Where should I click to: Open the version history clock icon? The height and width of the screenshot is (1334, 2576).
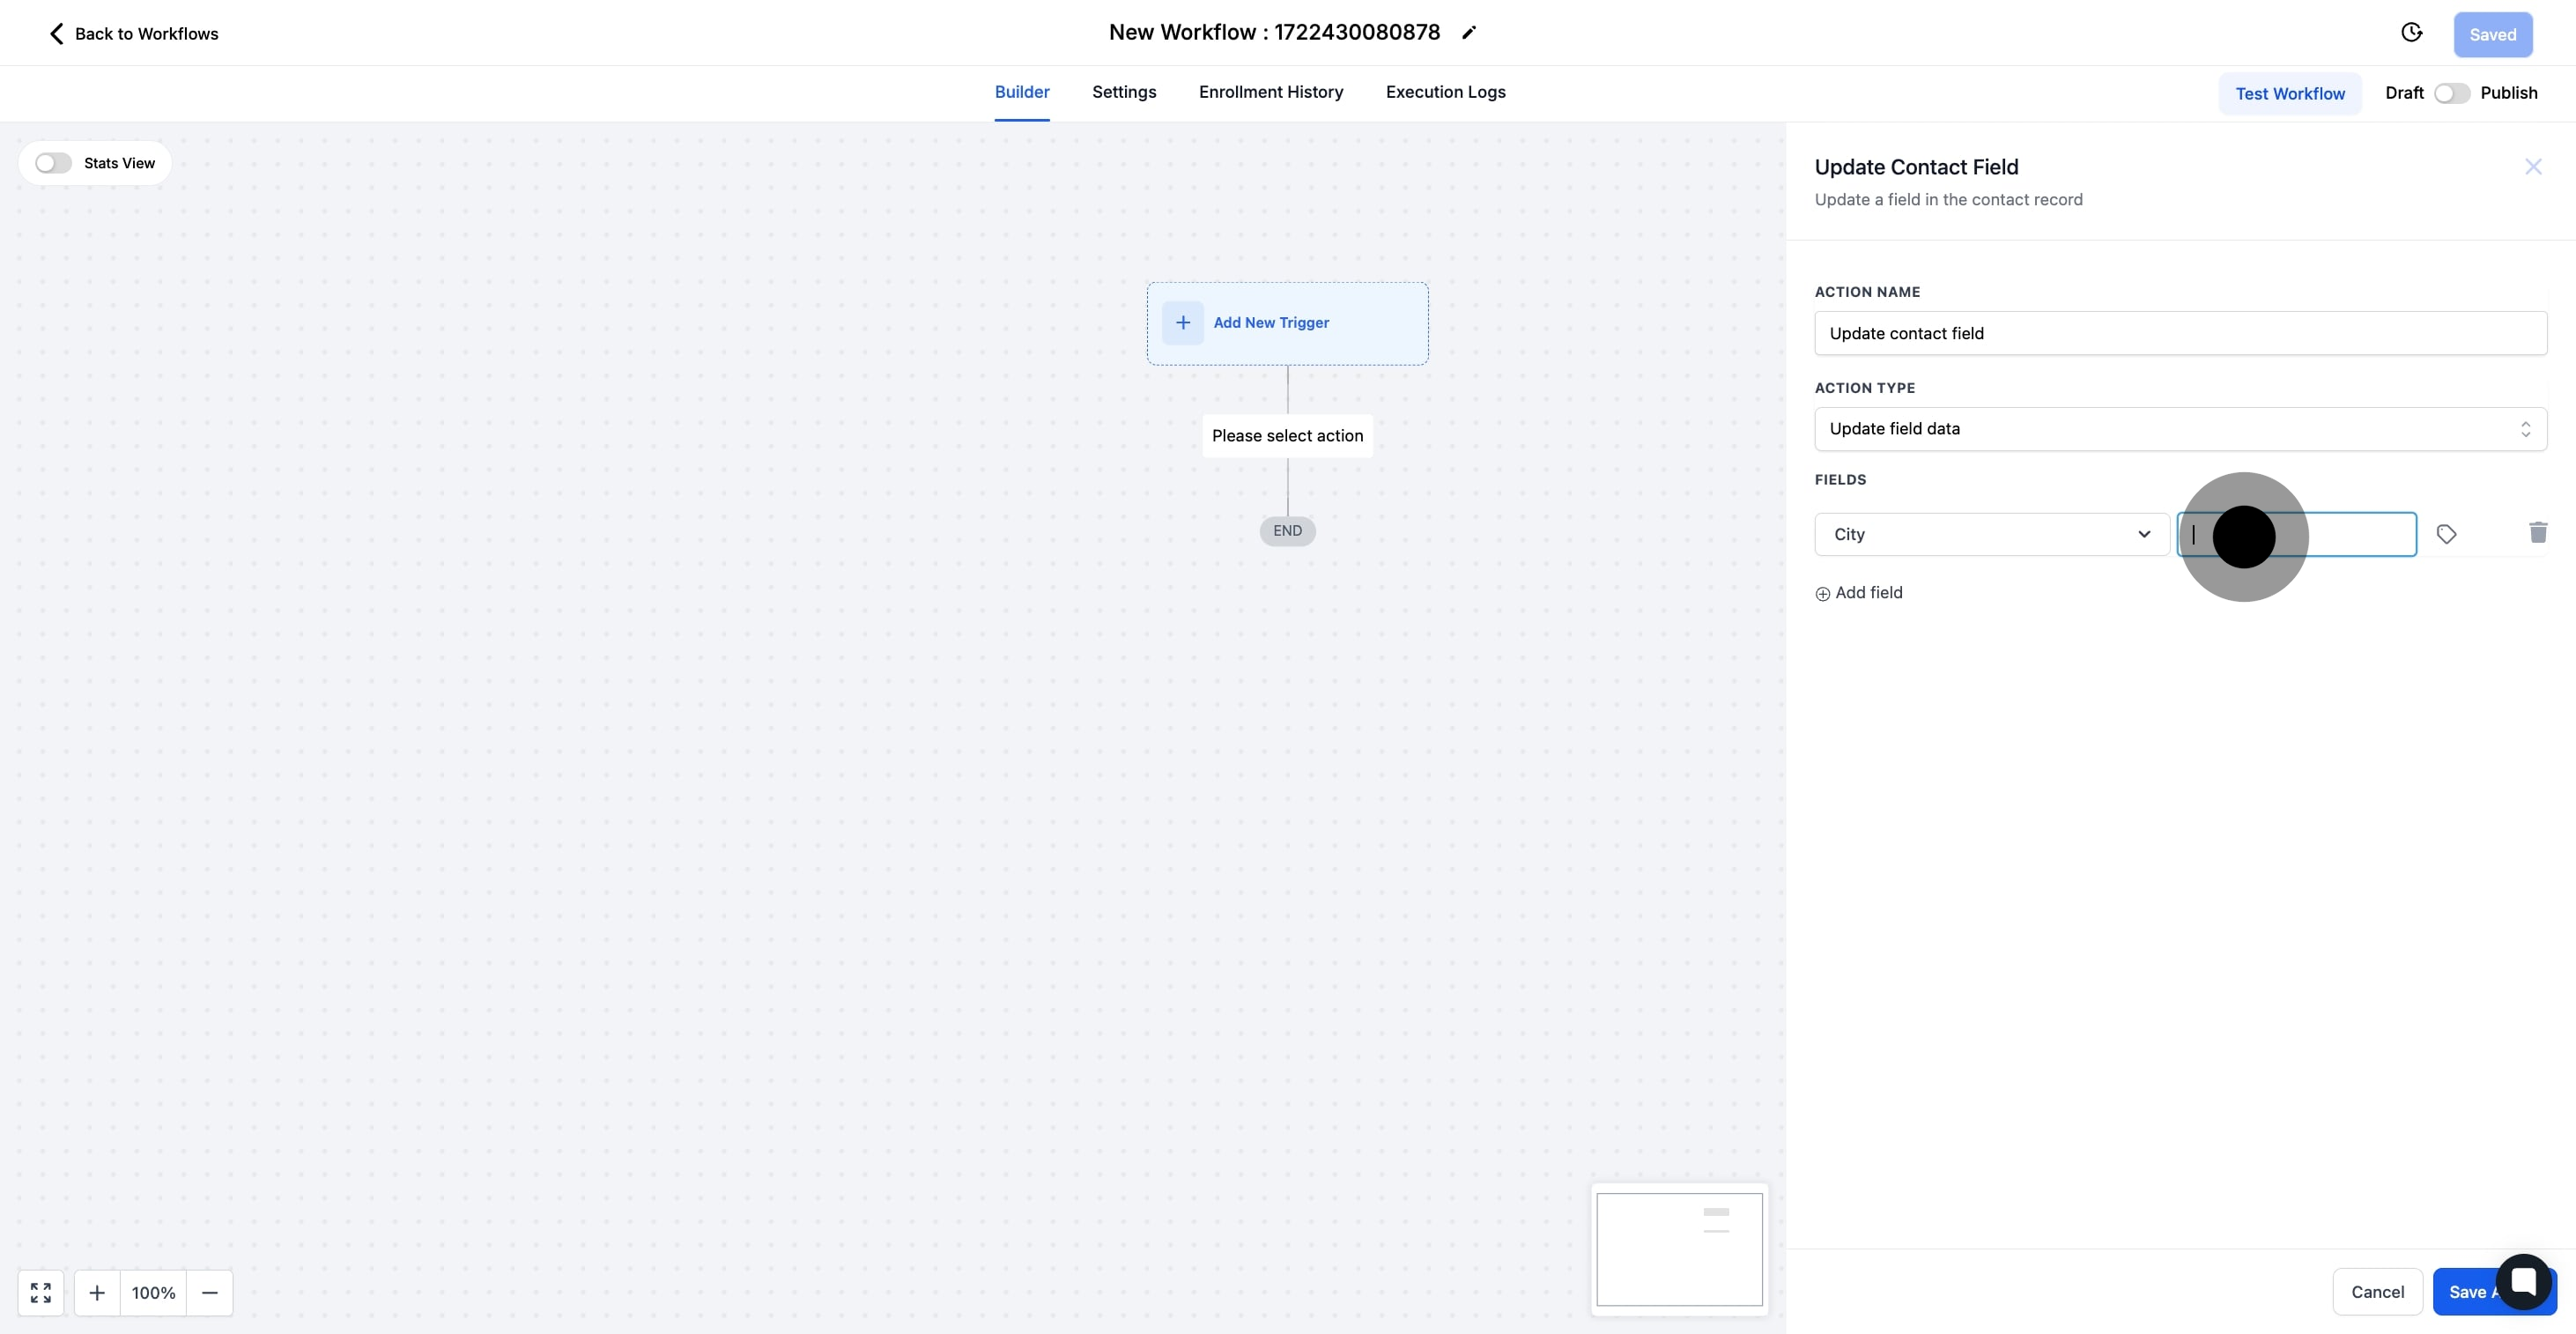click(x=2411, y=33)
